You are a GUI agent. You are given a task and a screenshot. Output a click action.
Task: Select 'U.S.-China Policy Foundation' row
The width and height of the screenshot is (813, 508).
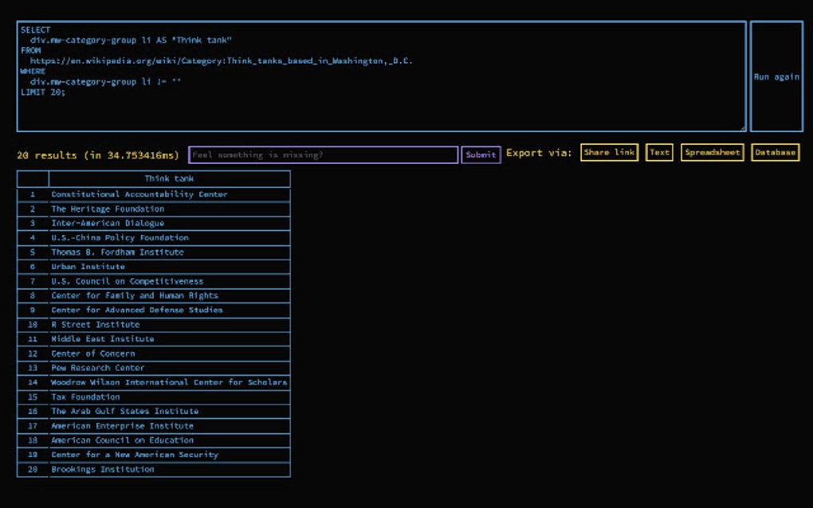[x=154, y=238]
